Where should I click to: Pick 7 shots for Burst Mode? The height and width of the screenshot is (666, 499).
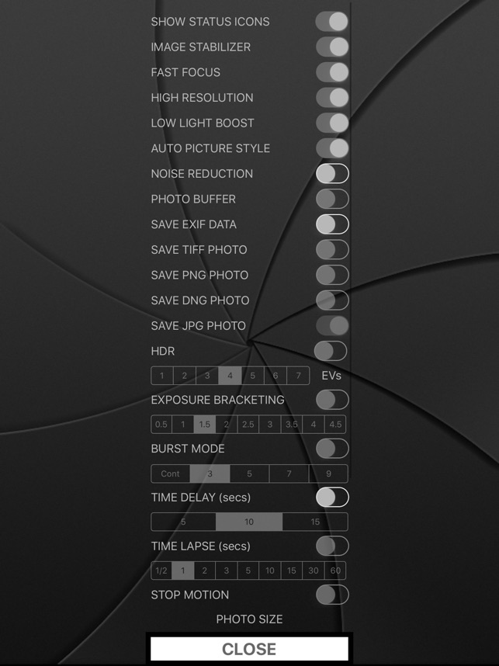[x=289, y=473]
